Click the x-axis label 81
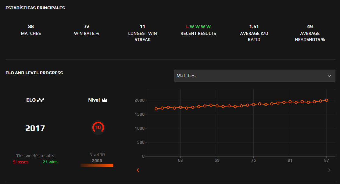This screenshot has height=184, width=340. (x=290, y=160)
